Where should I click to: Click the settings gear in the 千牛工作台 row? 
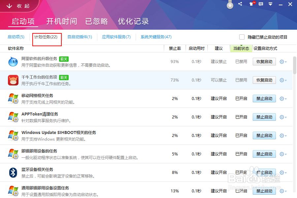(282, 80)
